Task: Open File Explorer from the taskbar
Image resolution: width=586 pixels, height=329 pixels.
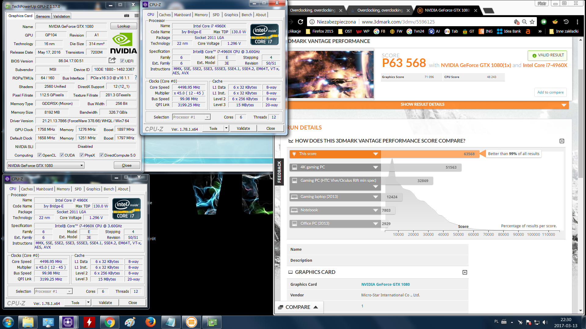Action: tap(28, 322)
